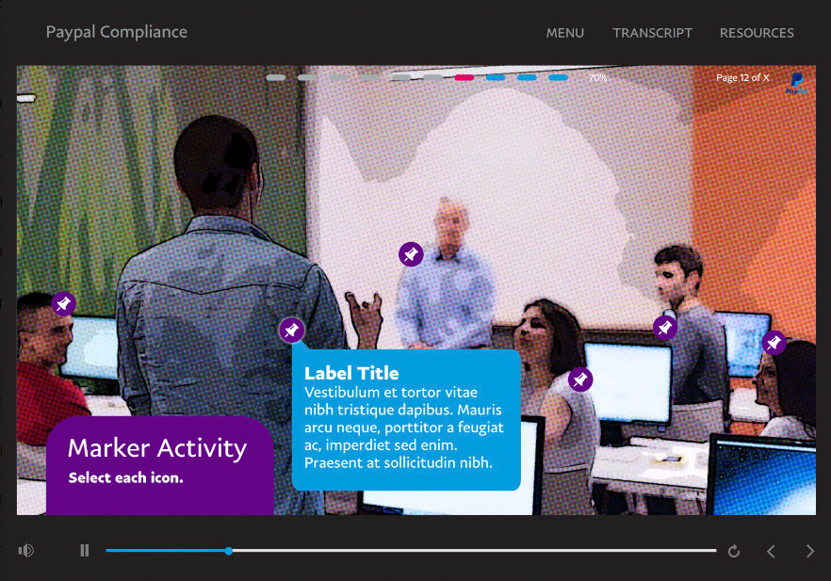Pause playback with the pause button

tap(84, 551)
